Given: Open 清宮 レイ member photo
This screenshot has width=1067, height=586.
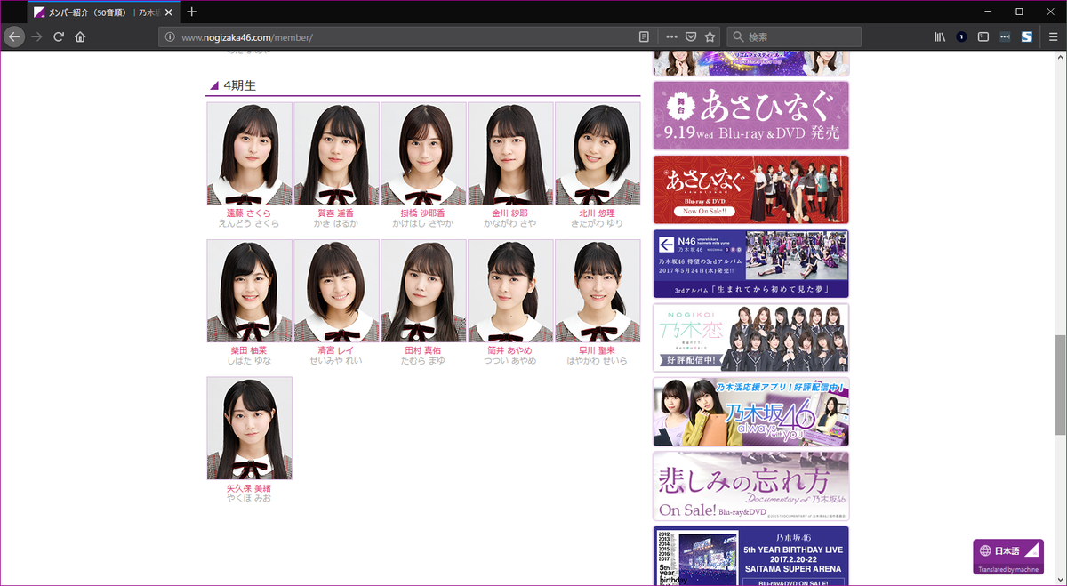Looking at the screenshot, I should point(336,291).
